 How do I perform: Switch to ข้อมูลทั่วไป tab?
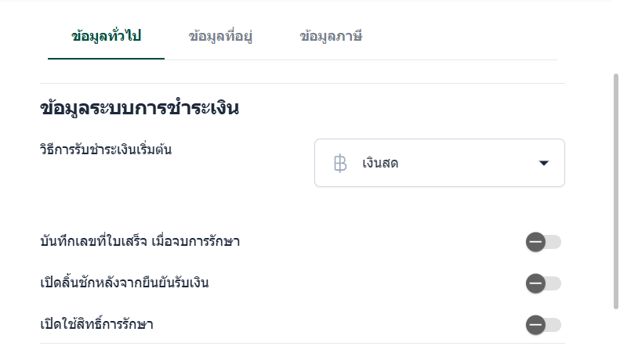[106, 36]
